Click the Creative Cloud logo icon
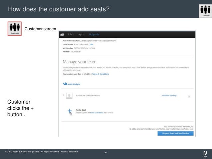Screen dimensions: 212x159 coord(62,35)
